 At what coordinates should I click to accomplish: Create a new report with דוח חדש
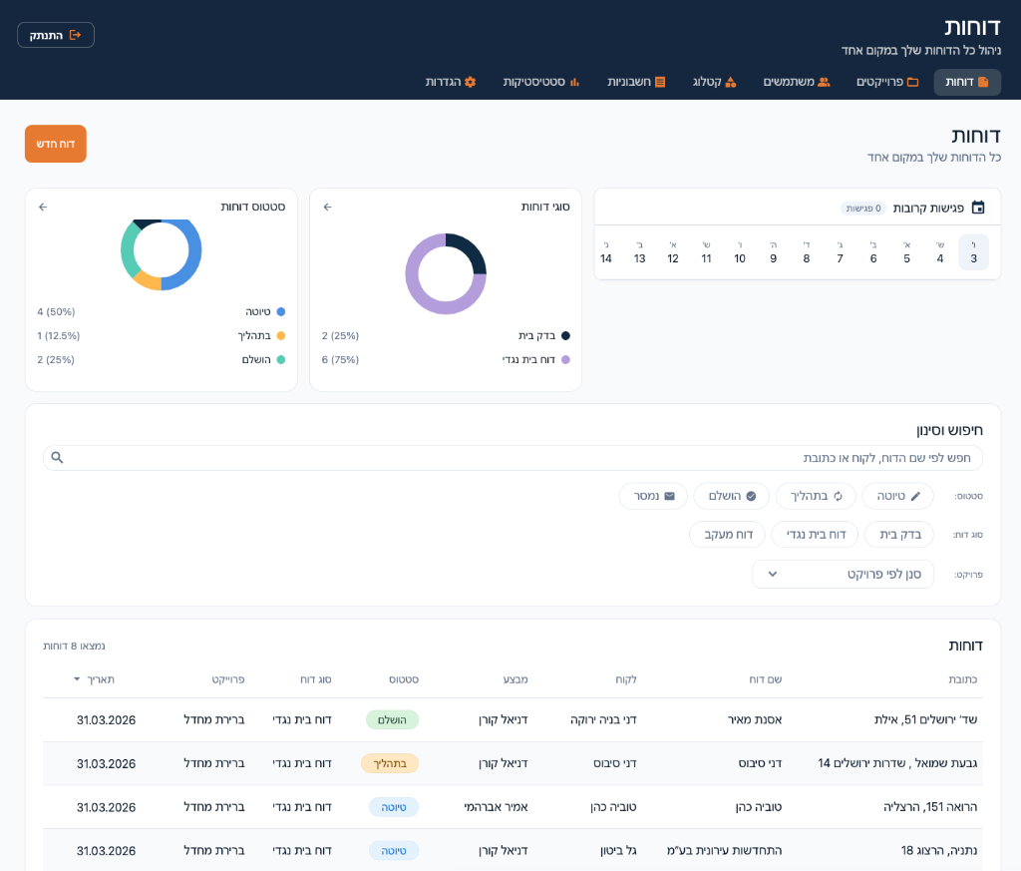(x=56, y=144)
